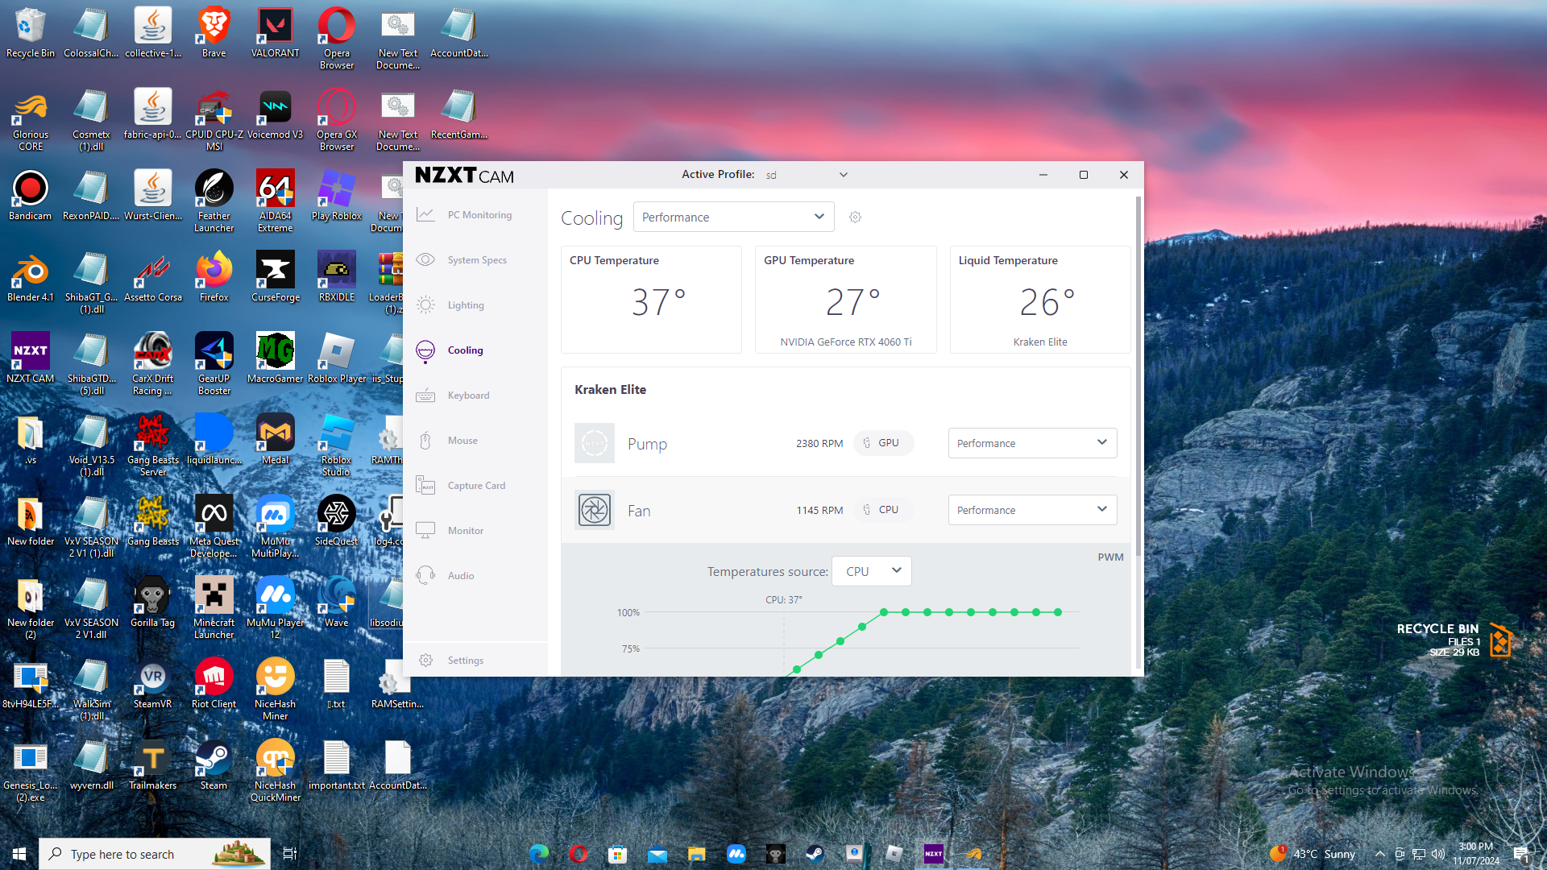The image size is (1547, 870).
Task: Open the Keyboard section in sidebar
Action: 475,396
